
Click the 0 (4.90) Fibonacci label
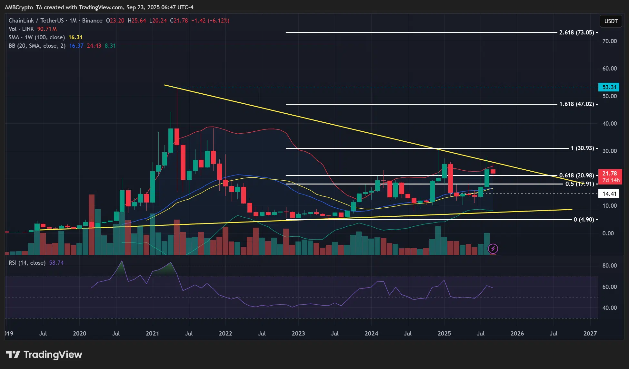584,220
